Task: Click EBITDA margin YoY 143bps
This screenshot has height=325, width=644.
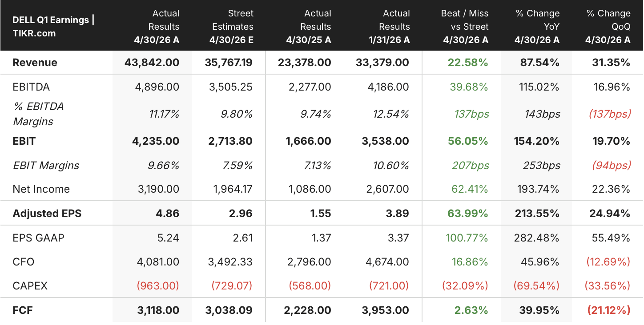Action: click(x=542, y=114)
